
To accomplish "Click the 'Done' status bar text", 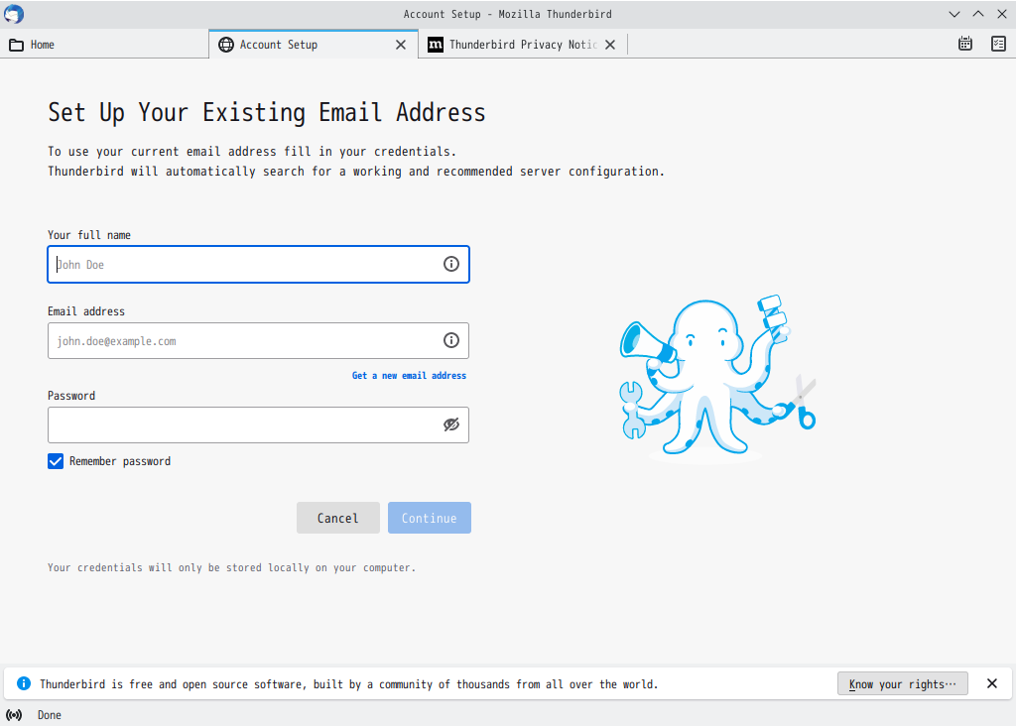I will (50, 715).
